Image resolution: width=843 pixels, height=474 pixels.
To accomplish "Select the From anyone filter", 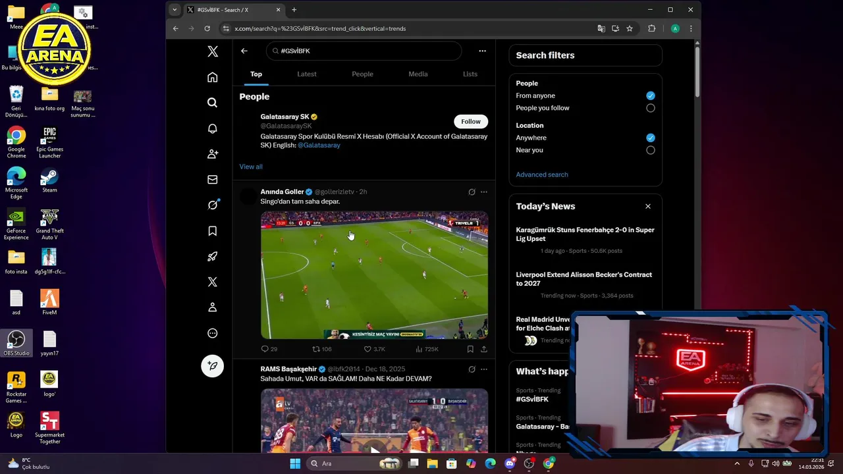I will coord(650,95).
